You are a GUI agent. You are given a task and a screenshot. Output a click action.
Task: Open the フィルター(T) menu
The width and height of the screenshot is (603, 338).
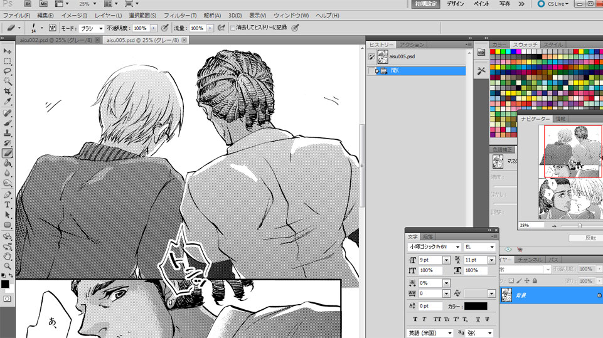point(180,16)
